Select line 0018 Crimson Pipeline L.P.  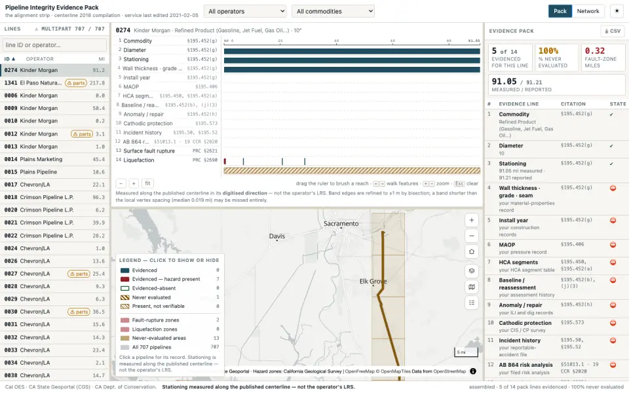[x=54, y=198]
